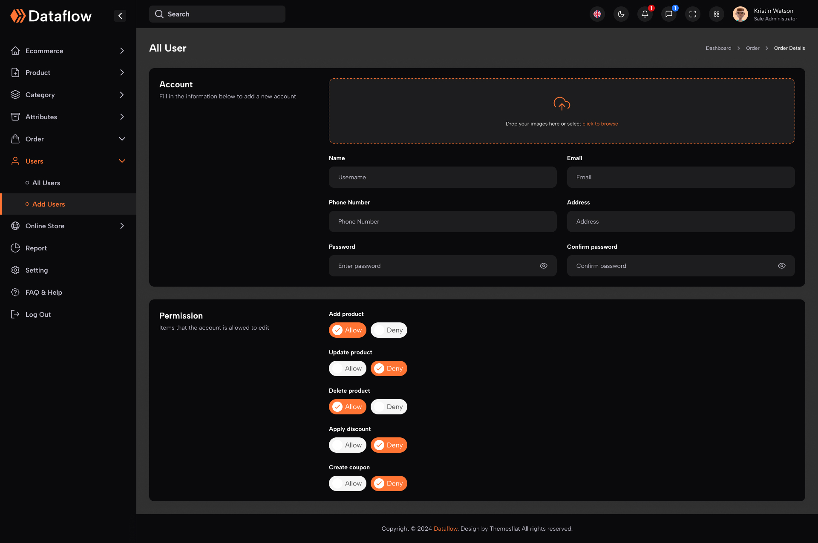The height and width of the screenshot is (543, 818).
Task: Open notifications via the bell icon
Action: 645,14
